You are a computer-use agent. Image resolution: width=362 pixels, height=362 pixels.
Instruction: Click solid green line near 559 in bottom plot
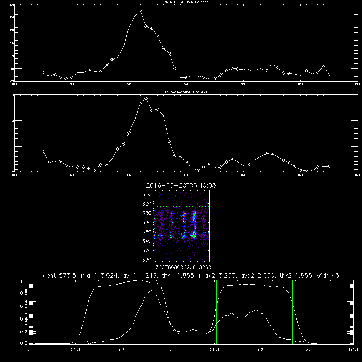click(x=166, y=312)
